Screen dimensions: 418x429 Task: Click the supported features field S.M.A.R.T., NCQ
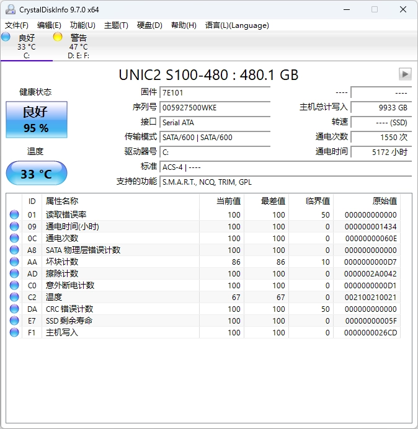pos(286,182)
